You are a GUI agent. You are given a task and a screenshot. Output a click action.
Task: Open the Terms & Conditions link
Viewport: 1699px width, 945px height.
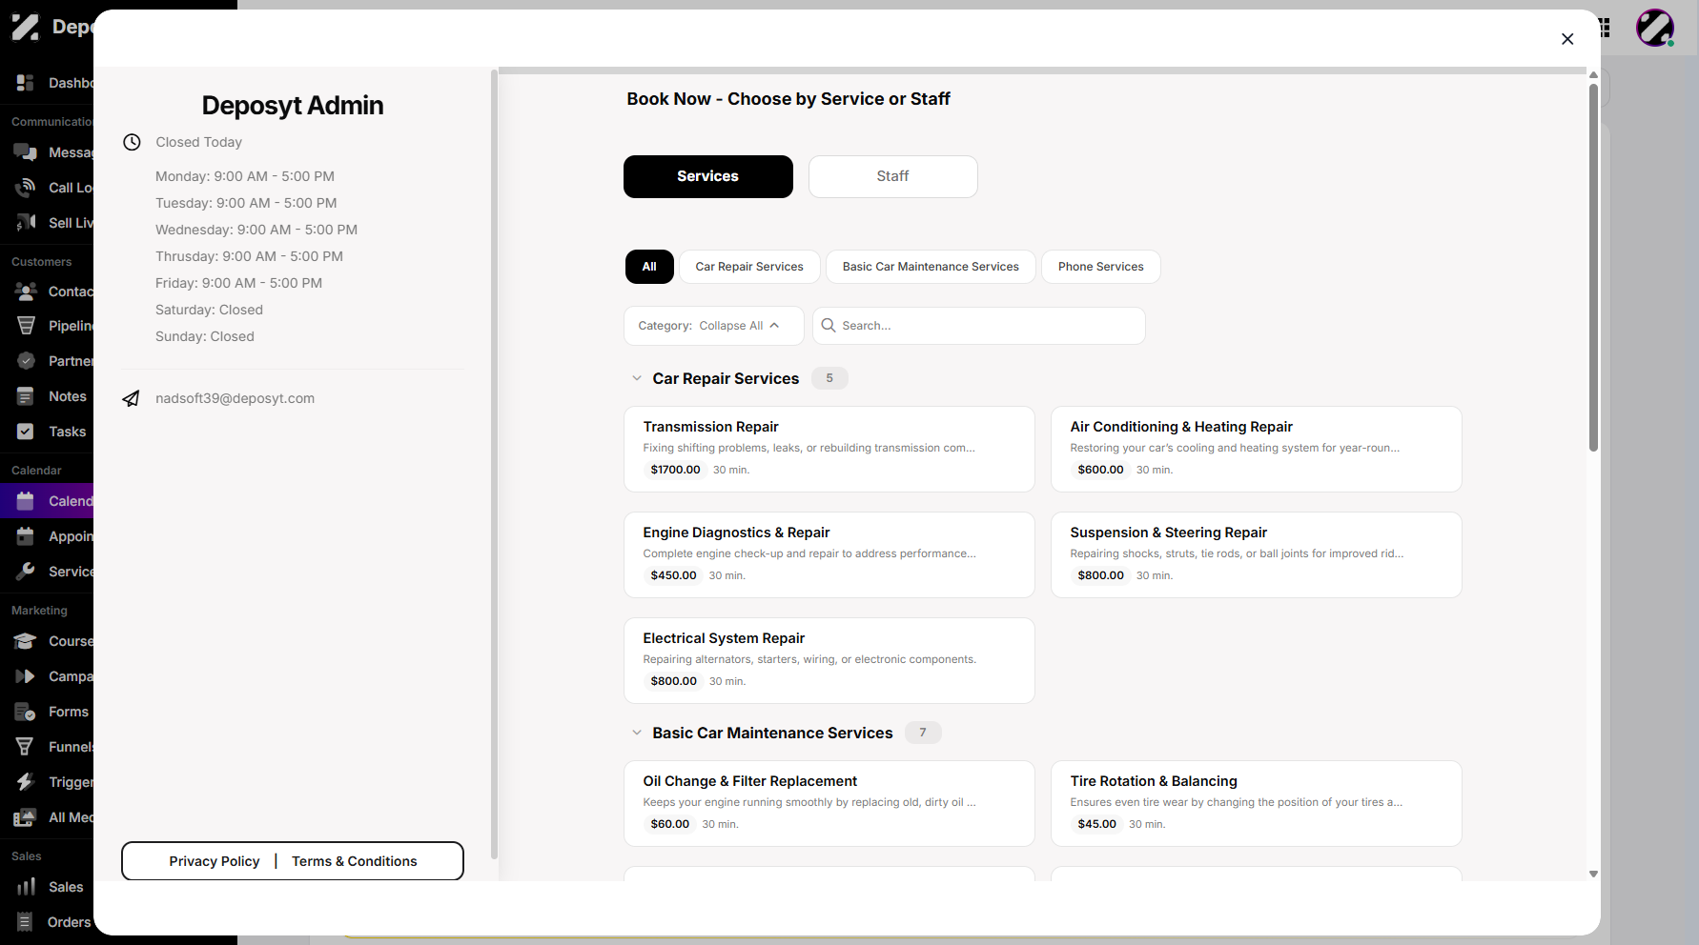[355, 861]
